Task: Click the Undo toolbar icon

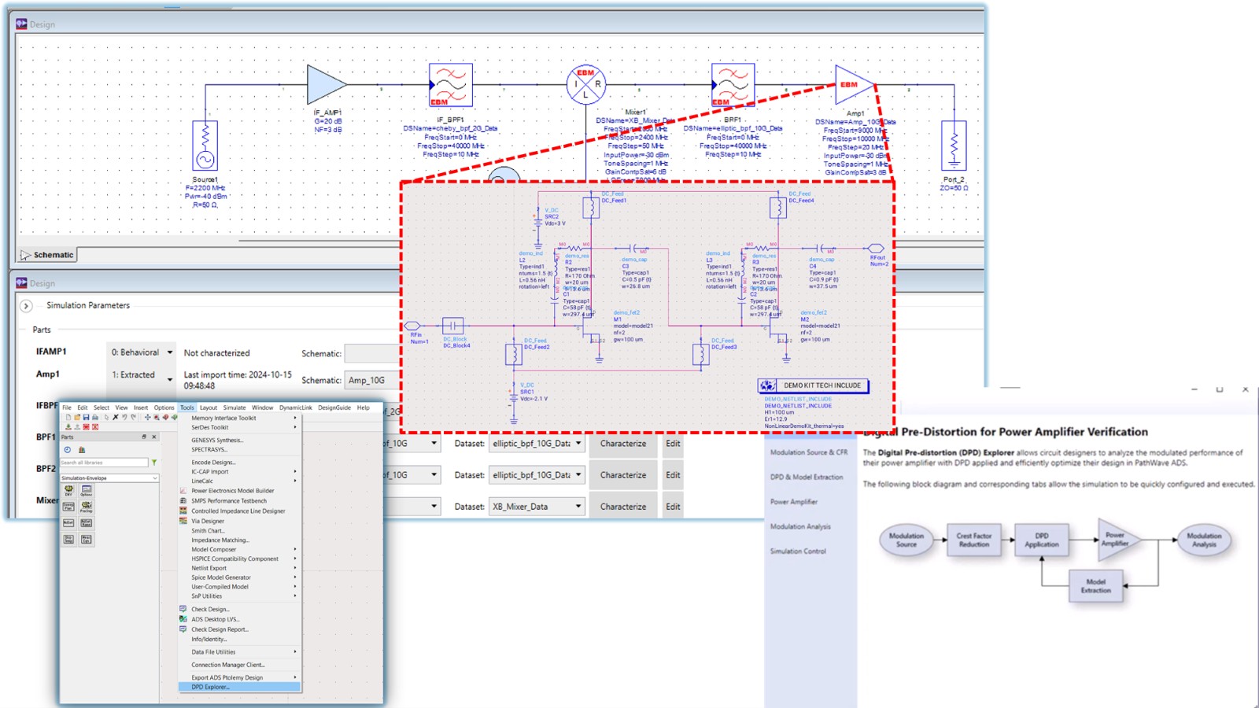Action: (x=124, y=418)
